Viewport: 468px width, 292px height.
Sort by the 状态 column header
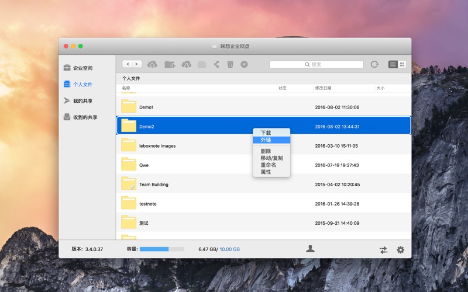click(x=283, y=88)
